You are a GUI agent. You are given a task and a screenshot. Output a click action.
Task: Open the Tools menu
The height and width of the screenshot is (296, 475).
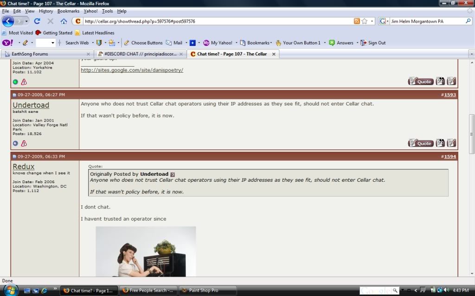coord(107,11)
